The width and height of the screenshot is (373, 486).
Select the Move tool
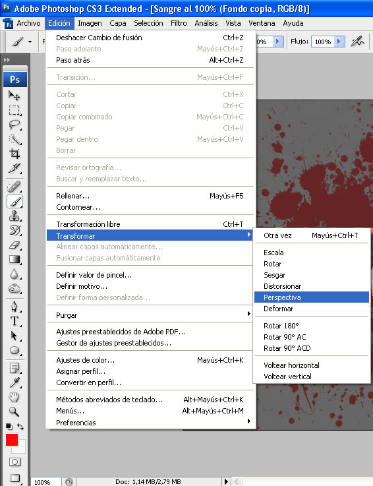pyautogui.click(x=14, y=96)
